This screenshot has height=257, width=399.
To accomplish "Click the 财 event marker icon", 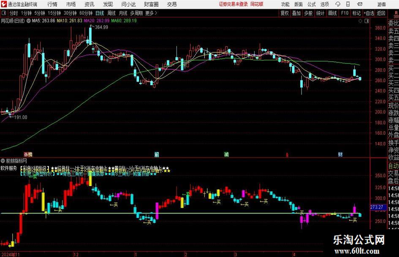I will tap(340, 154).
